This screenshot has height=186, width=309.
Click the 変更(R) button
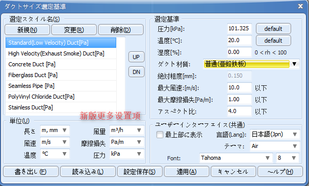[74, 30]
